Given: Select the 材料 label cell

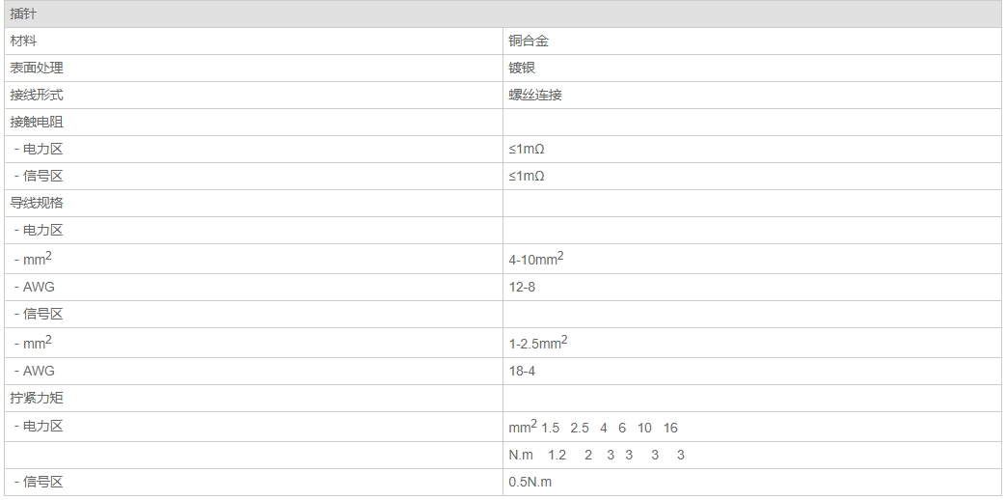Looking at the screenshot, I should 24,42.
